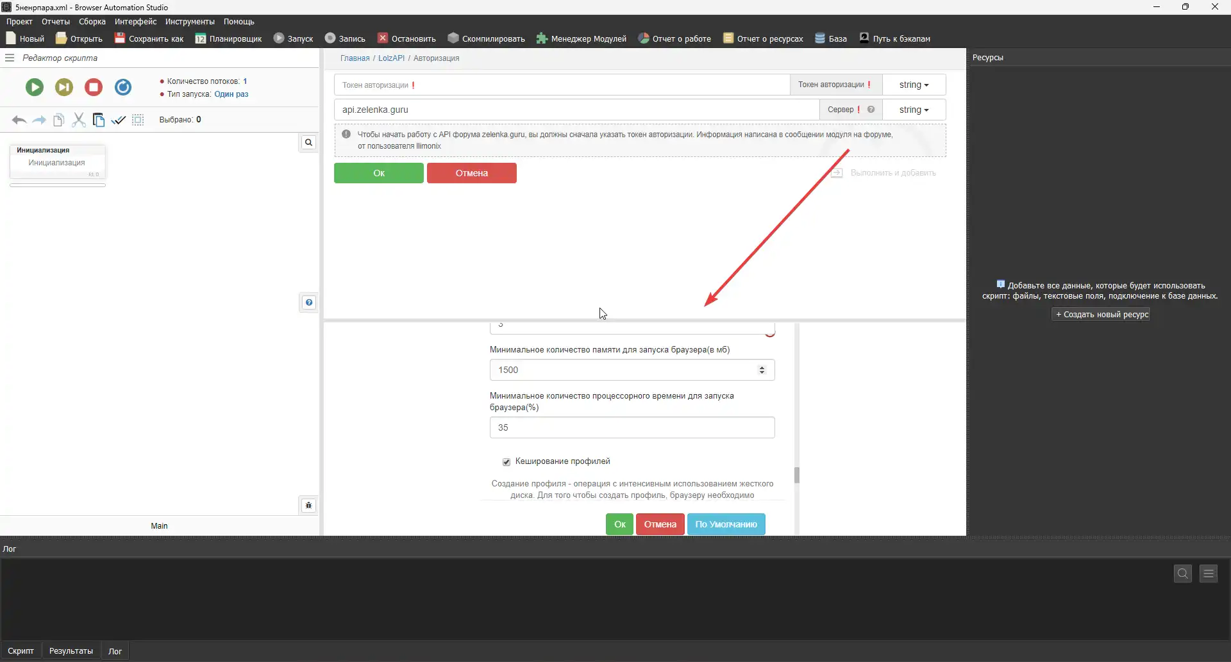Click the Один раз launch type link
This screenshot has height=662, width=1231.
(x=231, y=94)
